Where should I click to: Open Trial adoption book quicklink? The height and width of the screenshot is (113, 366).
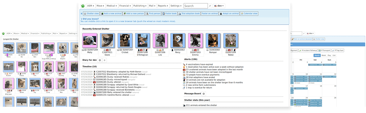tap(189, 14)
